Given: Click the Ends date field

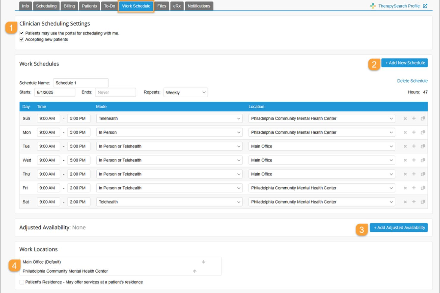Looking at the screenshot, I should point(115,92).
